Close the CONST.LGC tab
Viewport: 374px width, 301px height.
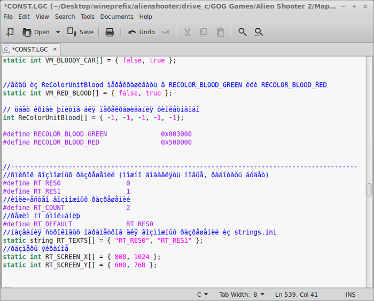[x=55, y=49]
